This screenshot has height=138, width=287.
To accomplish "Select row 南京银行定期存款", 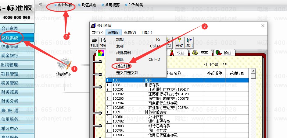I will (177, 103).
